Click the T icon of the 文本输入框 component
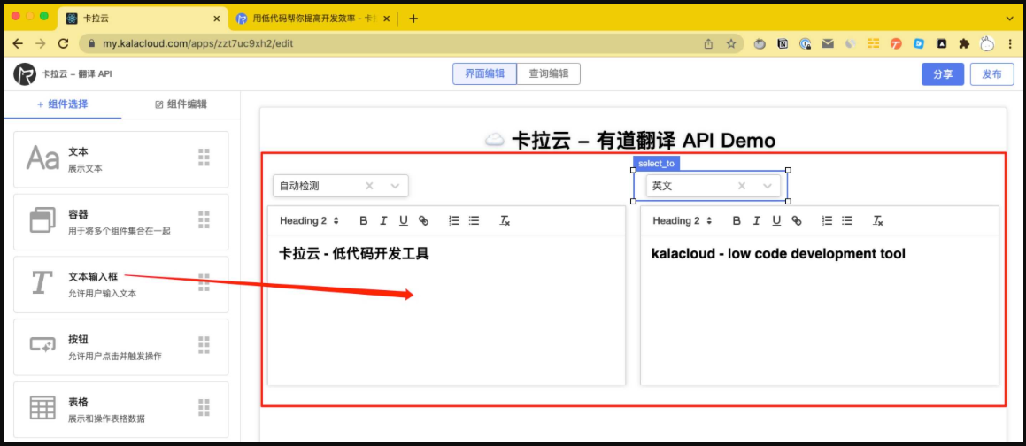 [x=42, y=282]
